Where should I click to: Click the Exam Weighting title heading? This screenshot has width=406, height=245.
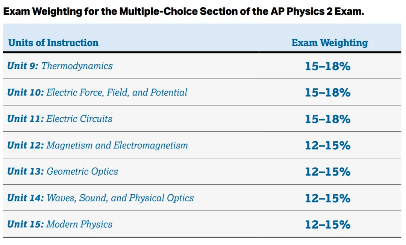coord(183,11)
